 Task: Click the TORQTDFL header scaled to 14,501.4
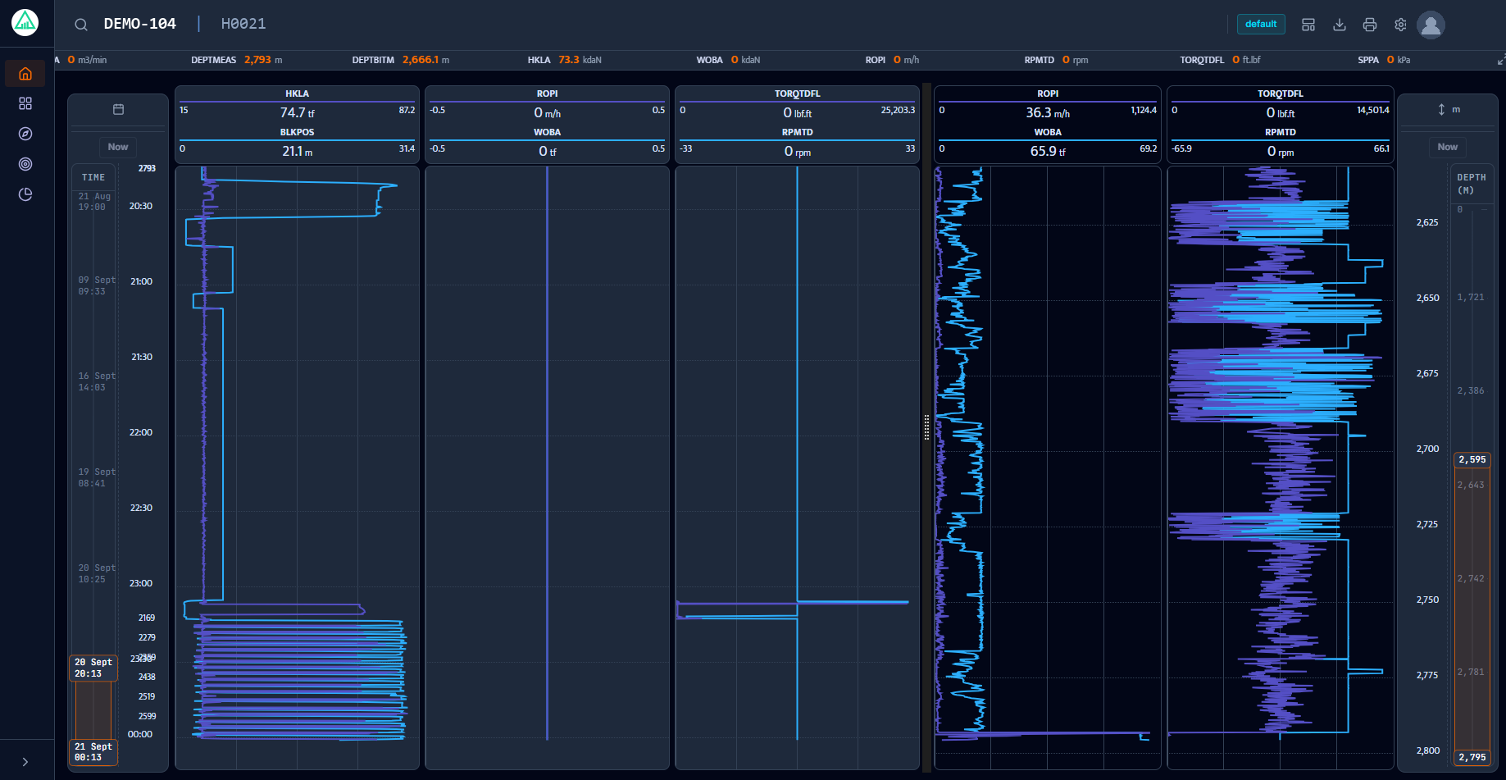pyautogui.click(x=1281, y=104)
